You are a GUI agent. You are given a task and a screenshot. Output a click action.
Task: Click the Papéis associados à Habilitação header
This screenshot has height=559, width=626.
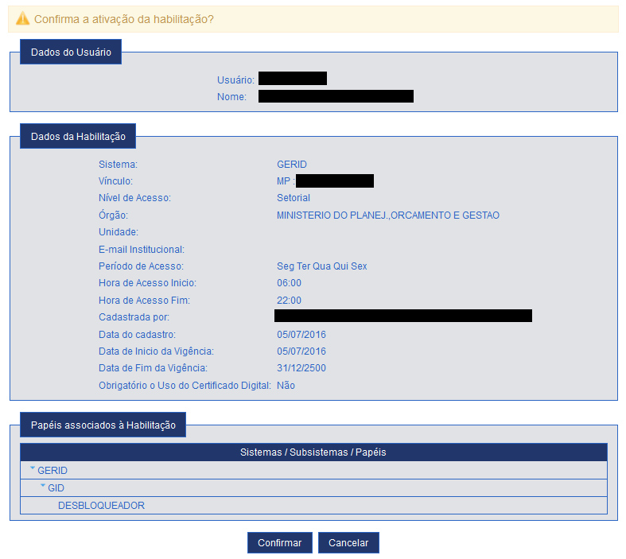[103, 425]
